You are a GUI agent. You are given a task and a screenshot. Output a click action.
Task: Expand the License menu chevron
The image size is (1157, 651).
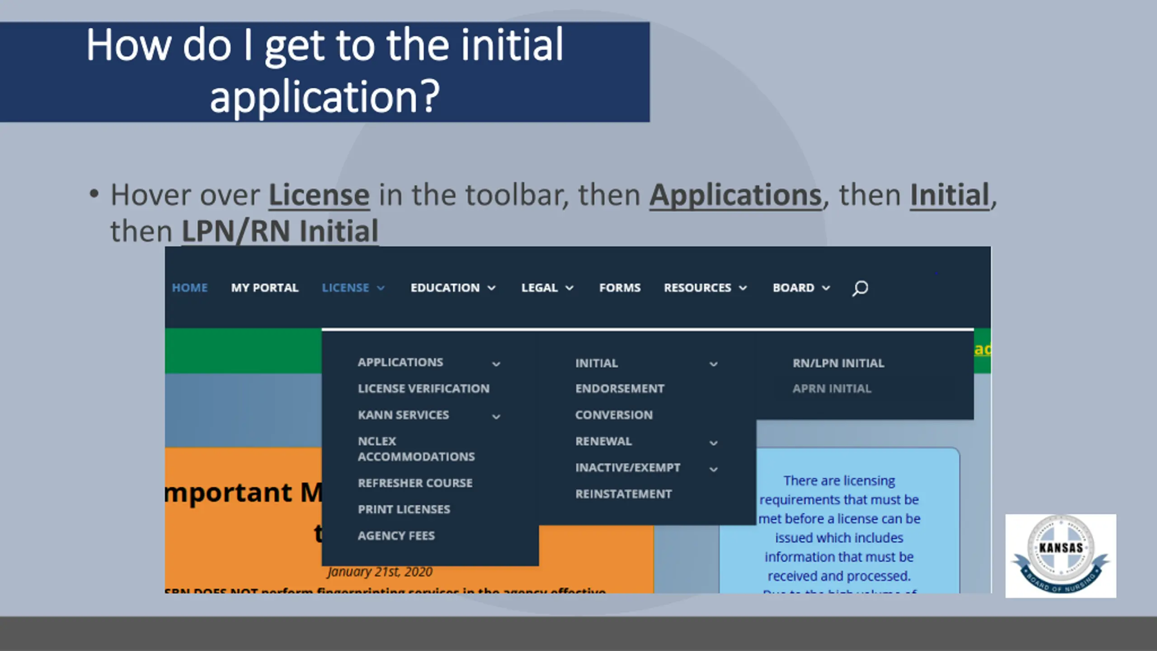381,288
